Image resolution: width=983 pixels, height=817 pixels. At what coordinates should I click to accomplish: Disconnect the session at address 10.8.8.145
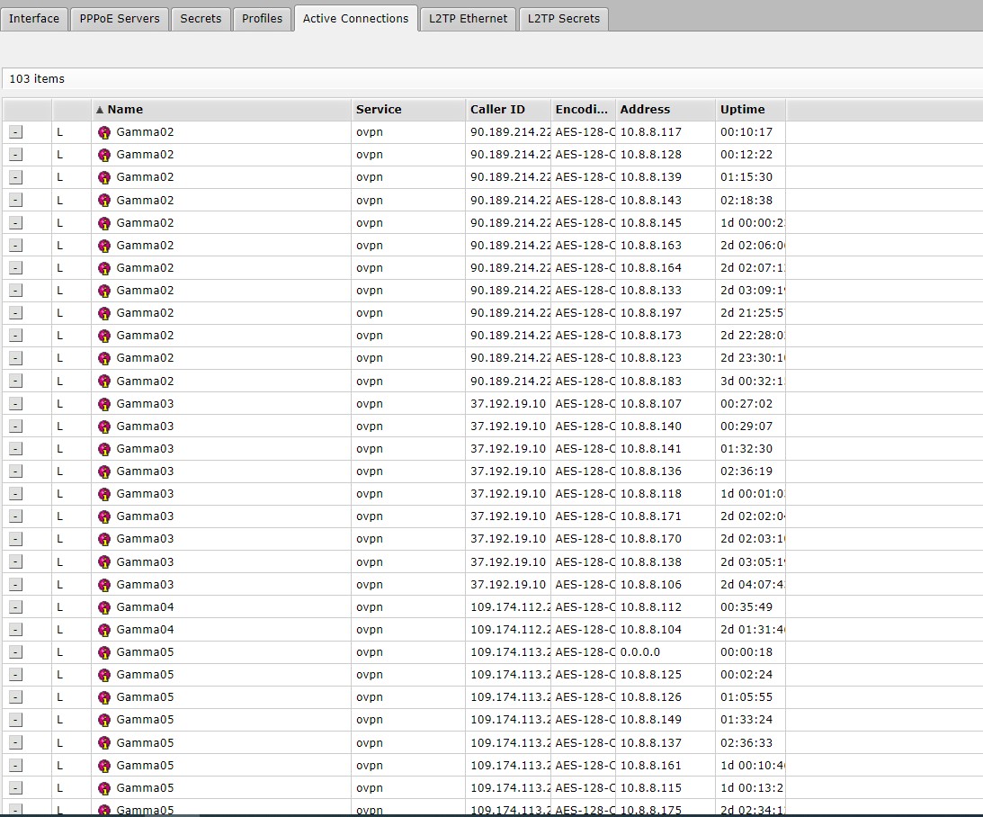coord(15,222)
